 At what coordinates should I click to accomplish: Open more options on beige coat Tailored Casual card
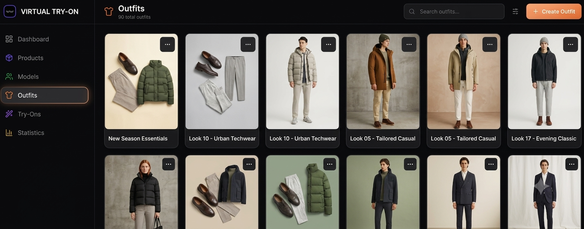click(x=490, y=44)
